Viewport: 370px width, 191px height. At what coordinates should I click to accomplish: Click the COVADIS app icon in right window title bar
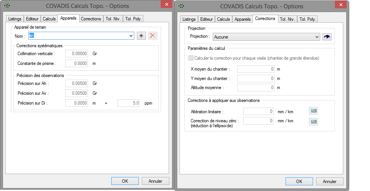point(181,6)
